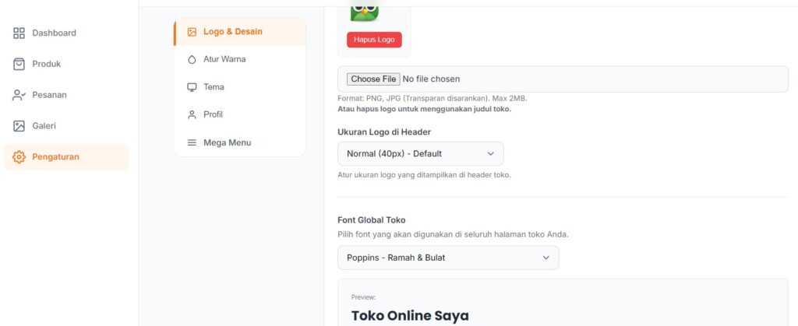798x326 pixels.
Task: Click the Pesanan user-check icon
Action: click(19, 95)
